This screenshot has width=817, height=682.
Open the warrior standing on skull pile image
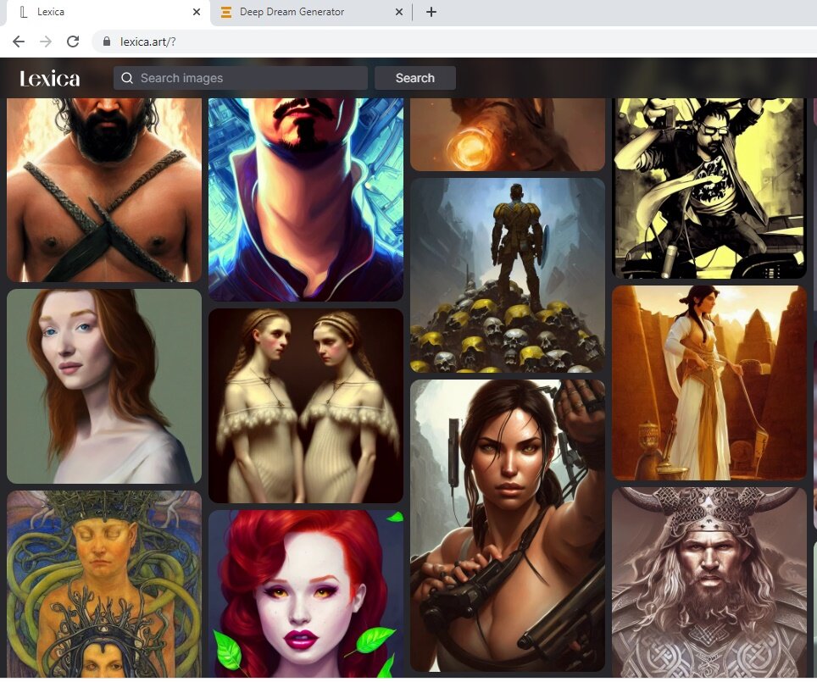pos(508,275)
